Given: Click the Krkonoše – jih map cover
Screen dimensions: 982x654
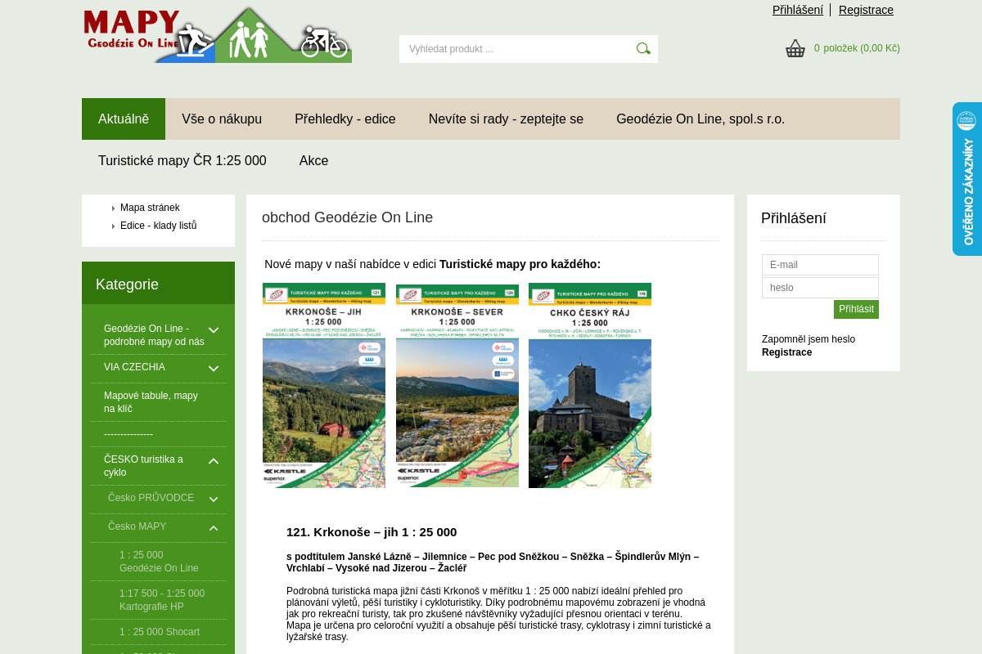Looking at the screenshot, I should [x=324, y=386].
